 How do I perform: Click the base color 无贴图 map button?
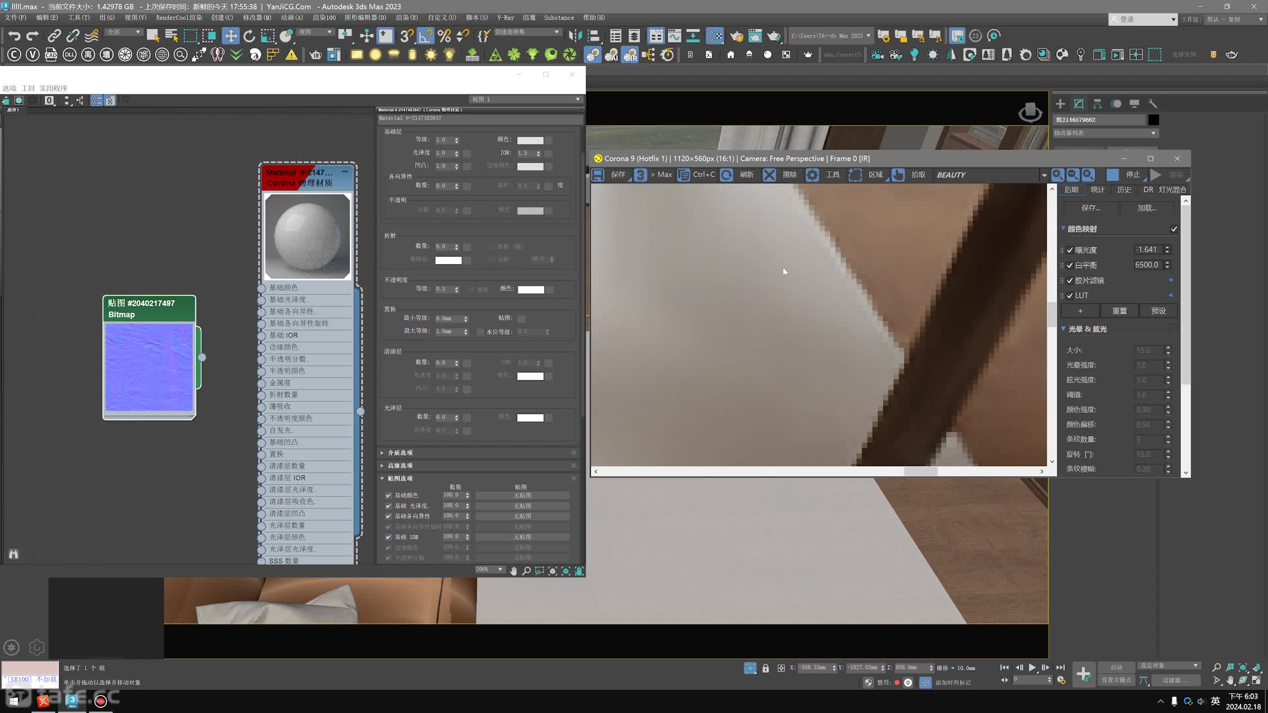522,495
